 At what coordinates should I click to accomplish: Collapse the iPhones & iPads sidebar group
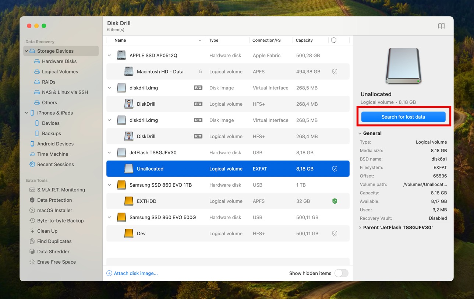[26, 113]
